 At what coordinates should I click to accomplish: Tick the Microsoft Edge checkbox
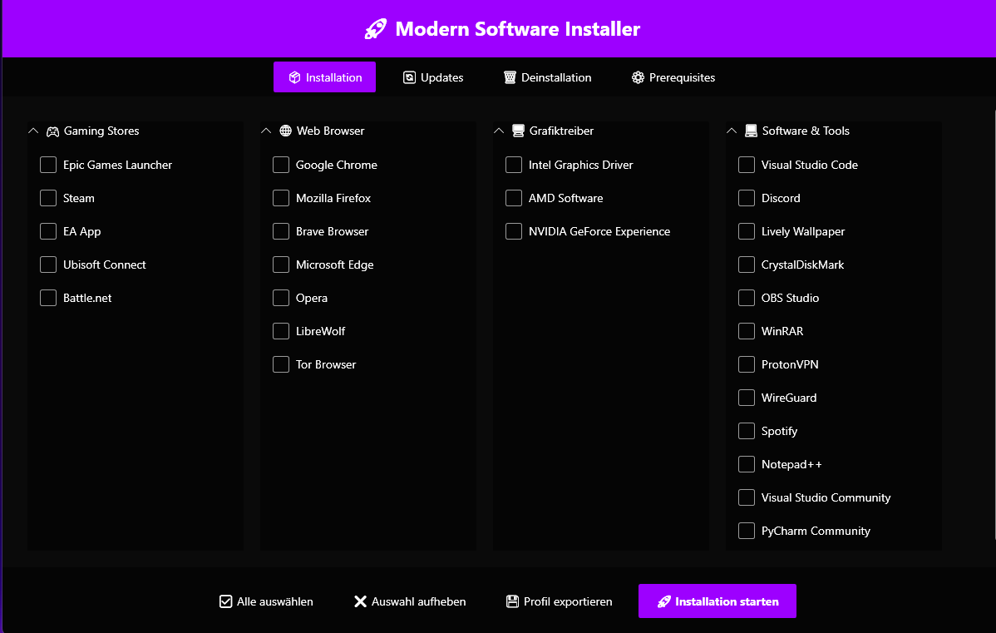(x=281, y=265)
